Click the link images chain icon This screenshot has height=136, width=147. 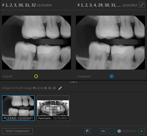pyautogui.click(x=103, y=131)
